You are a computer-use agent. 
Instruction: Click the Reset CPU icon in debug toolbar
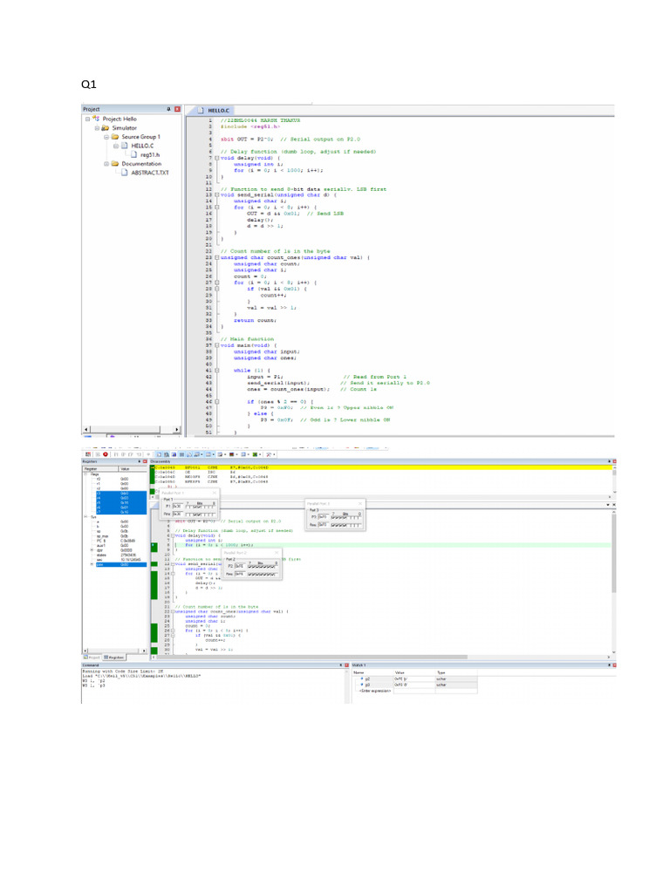click(88, 454)
